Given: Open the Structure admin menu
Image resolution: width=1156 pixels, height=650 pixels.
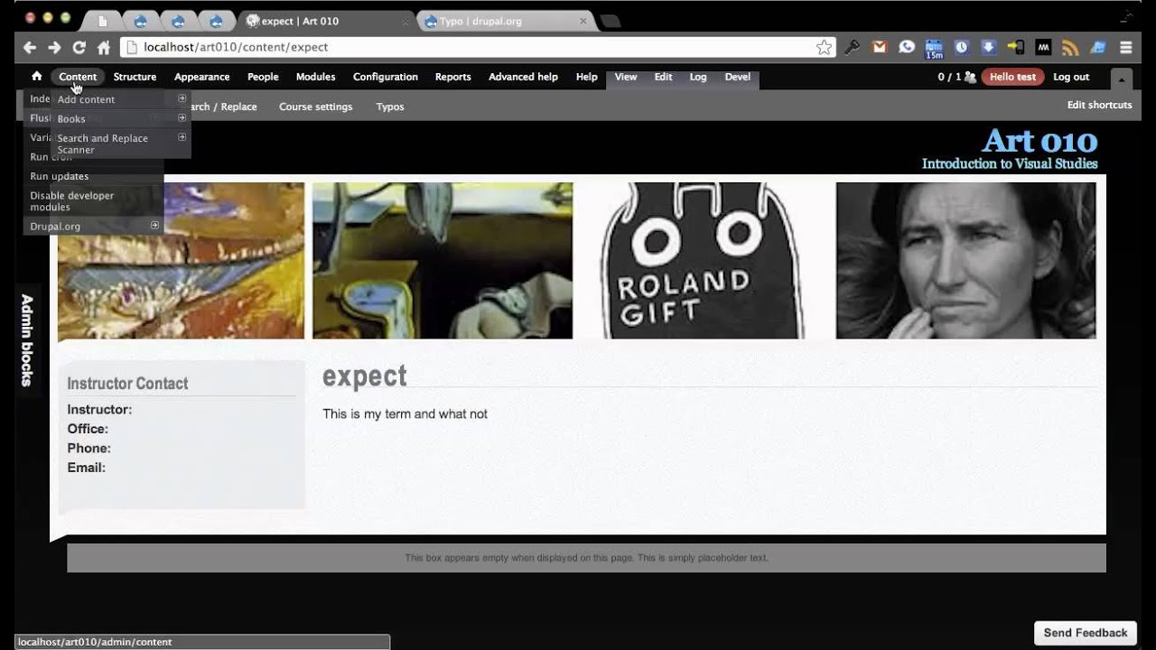Looking at the screenshot, I should pyautogui.click(x=135, y=77).
